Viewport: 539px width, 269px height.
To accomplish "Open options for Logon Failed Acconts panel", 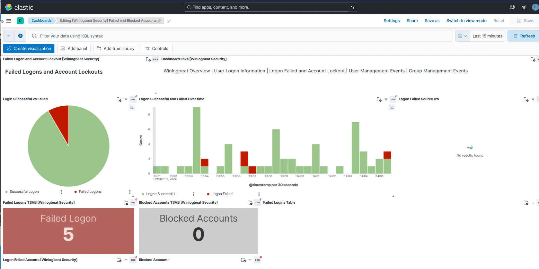I will [133, 260].
